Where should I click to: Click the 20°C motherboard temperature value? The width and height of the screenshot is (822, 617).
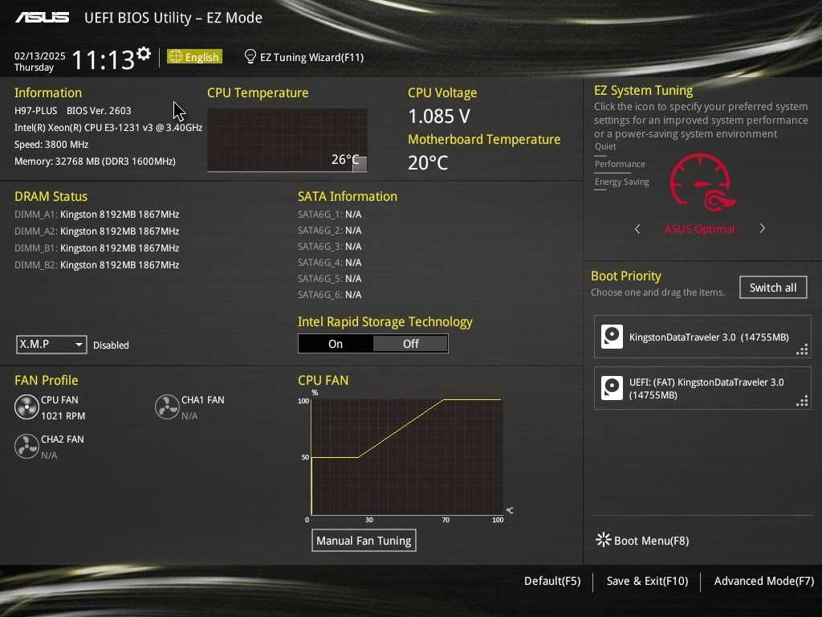tap(428, 162)
